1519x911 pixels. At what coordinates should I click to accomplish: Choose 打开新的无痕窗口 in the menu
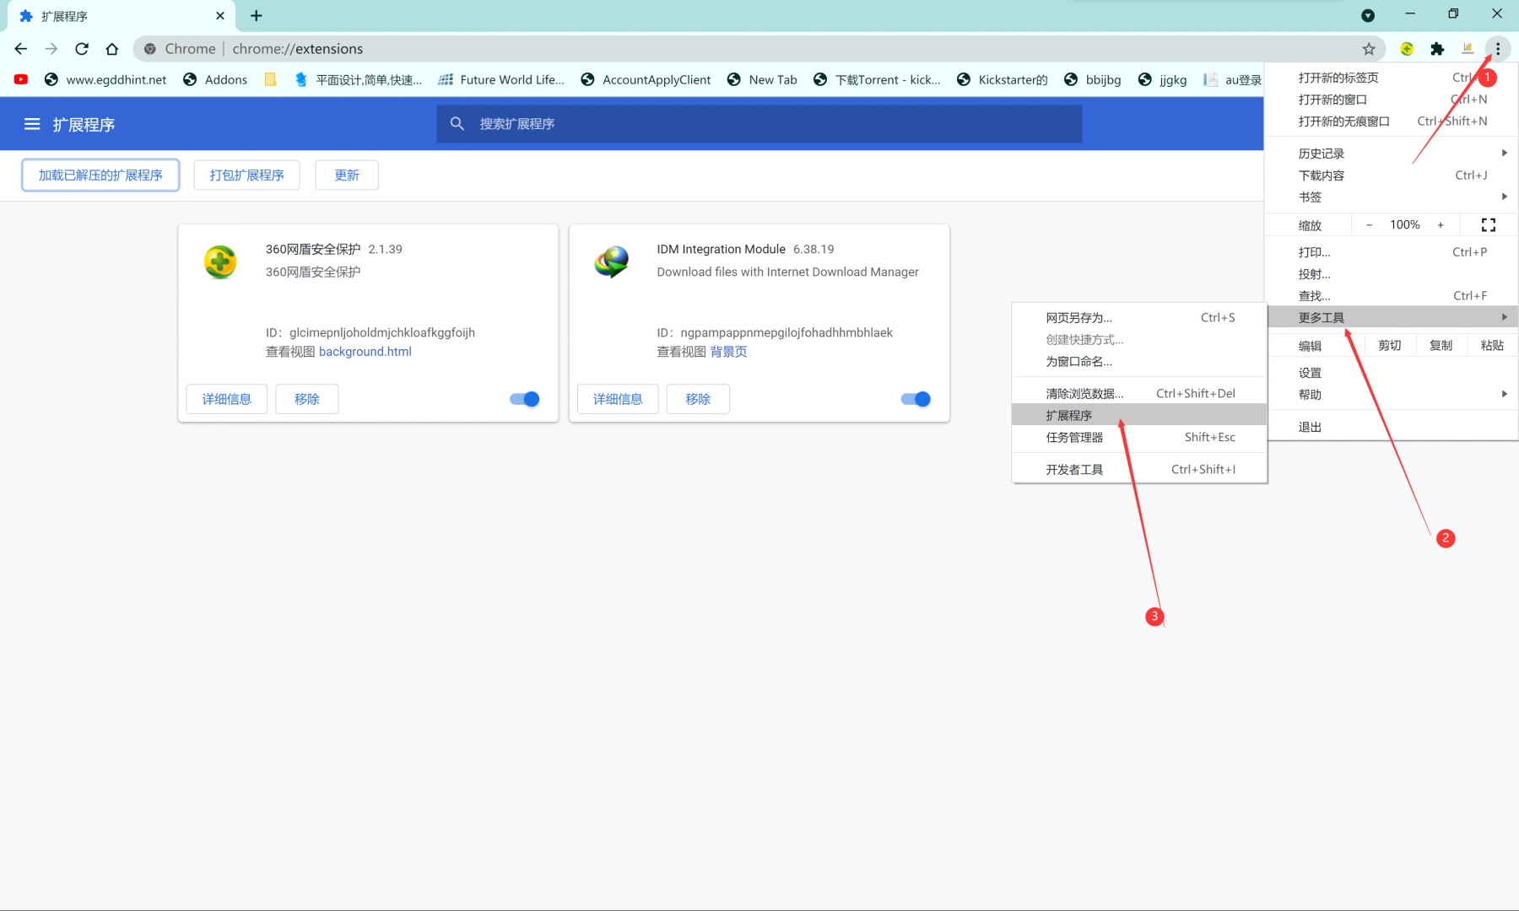1392,121
